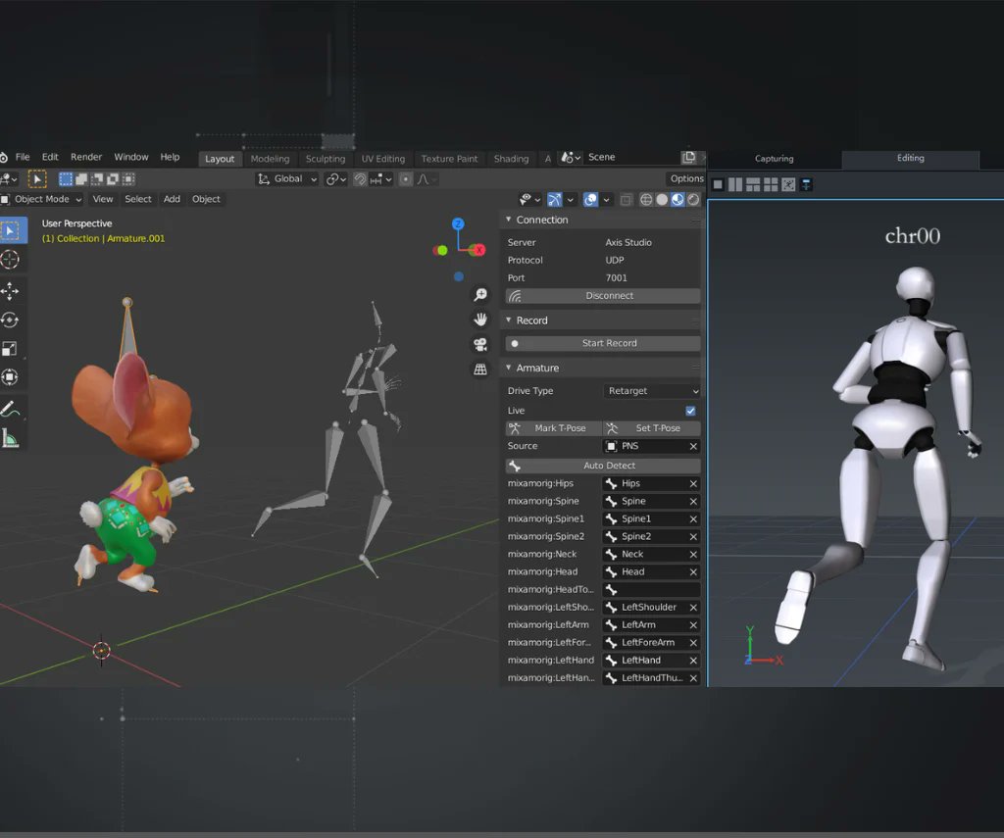Select the Scale tool
1004x838 pixels.
click(x=10, y=349)
